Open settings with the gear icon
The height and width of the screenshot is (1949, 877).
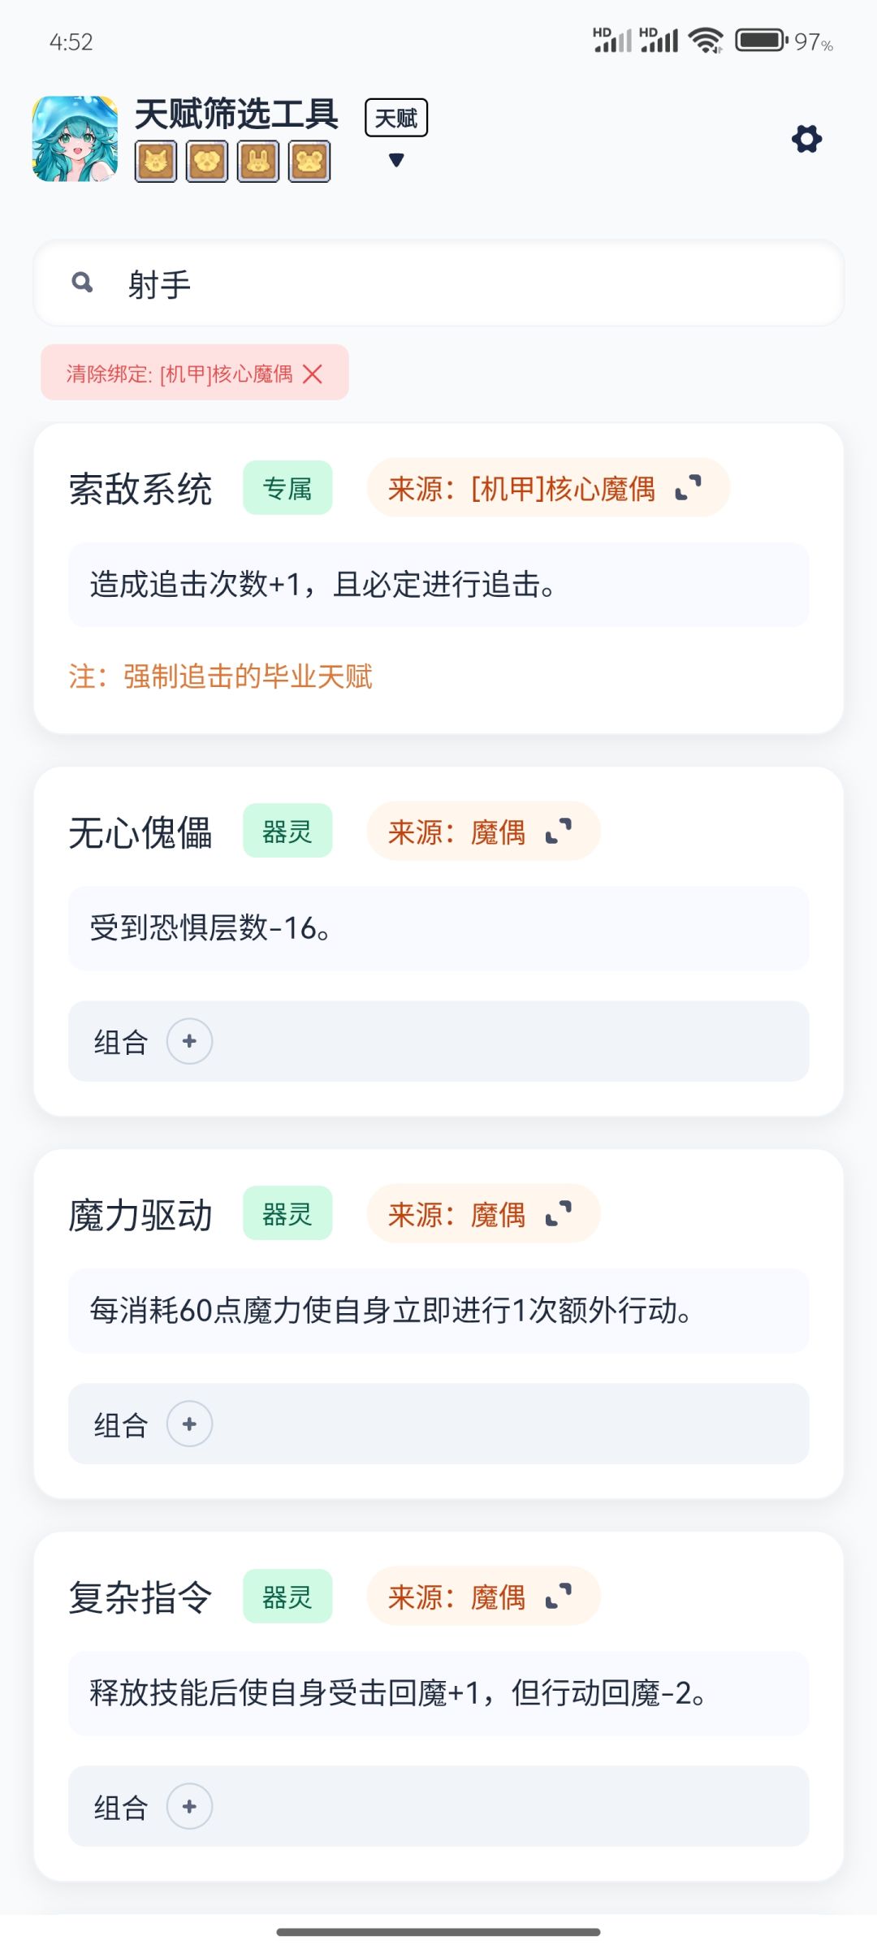pyautogui.click(x=806, y=139)
